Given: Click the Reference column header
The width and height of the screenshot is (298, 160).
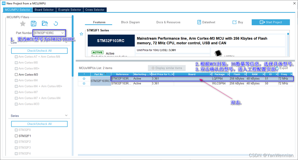Looking at the screenshot, I should pyautogui.click(x=122, y=74).
